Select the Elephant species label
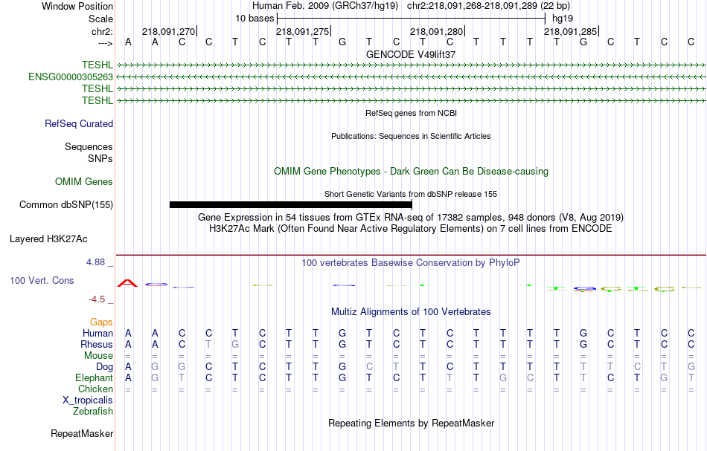Screen dimensions: 707x451 click(x=95, y=378)
